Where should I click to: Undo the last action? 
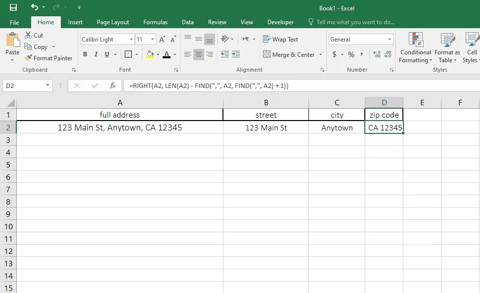(x=35, y=7)
